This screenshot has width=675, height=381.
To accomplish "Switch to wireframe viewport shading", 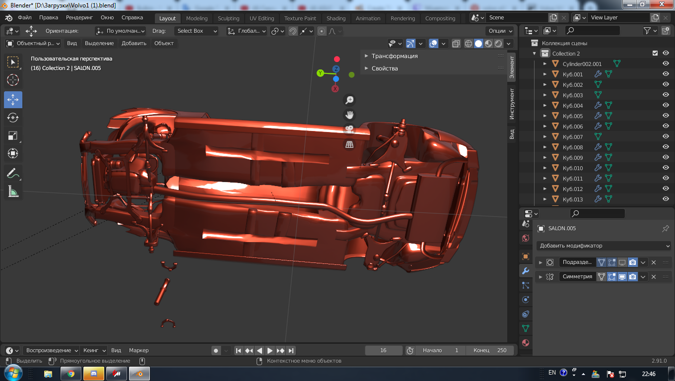I will (468, 44).
